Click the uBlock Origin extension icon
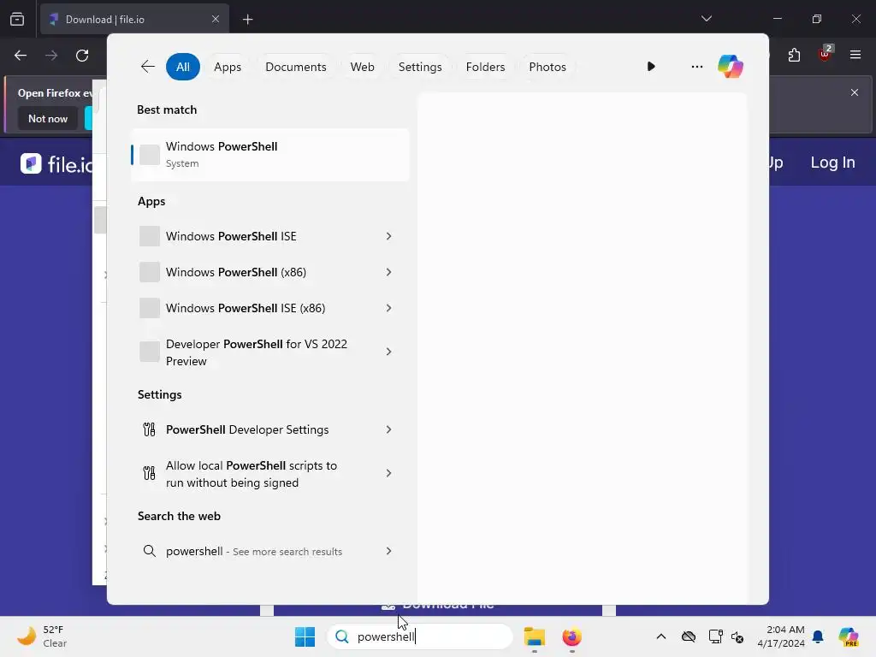Viewport: 876px width, 657px height. click(x=825, y=54)
